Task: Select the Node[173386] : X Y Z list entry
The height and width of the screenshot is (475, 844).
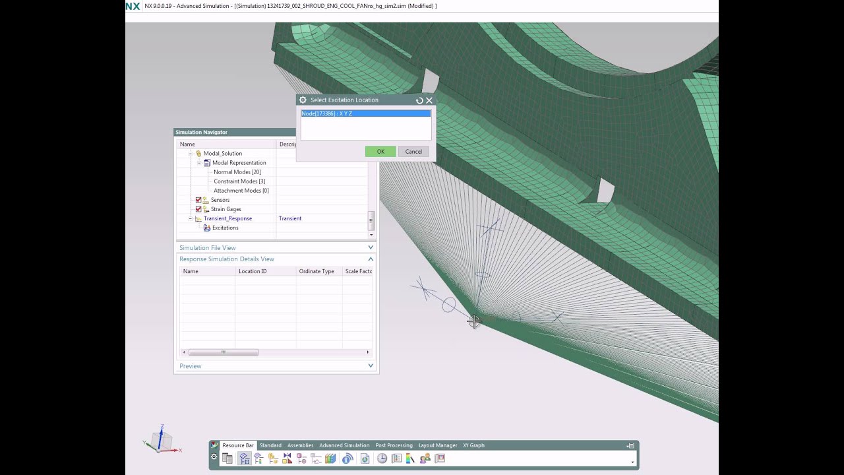Action: click(x=366, y=113)
